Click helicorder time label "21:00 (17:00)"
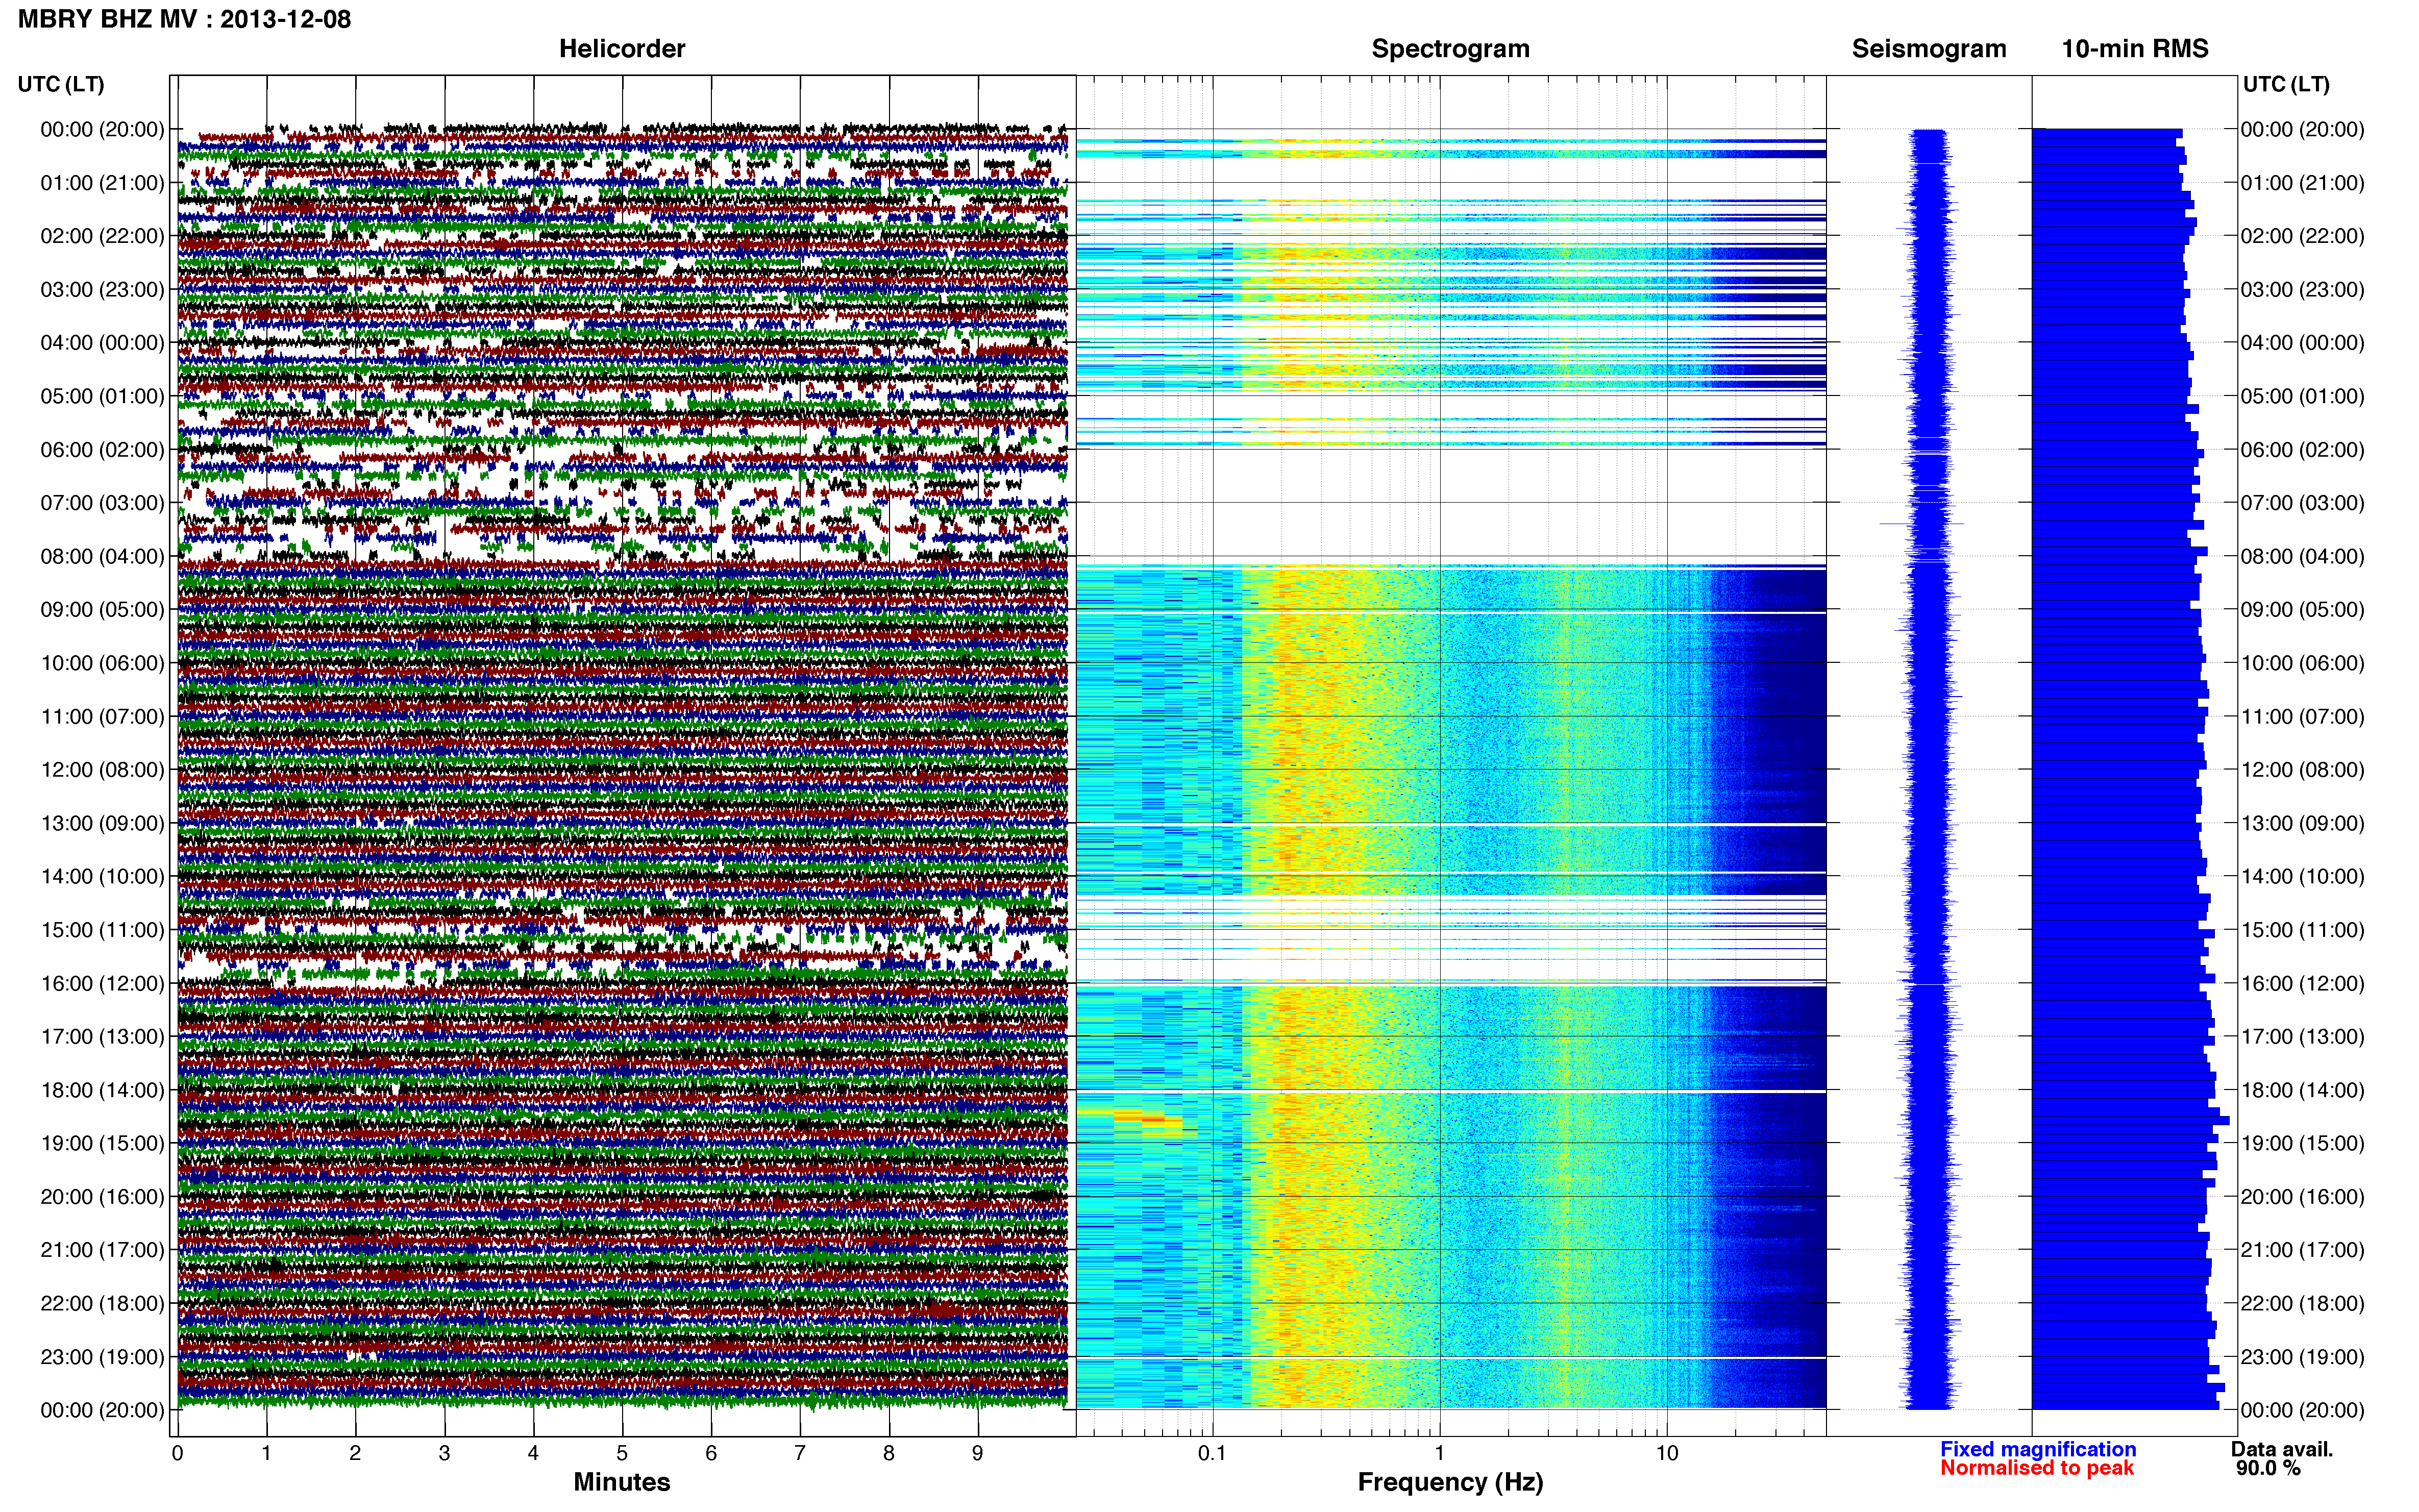Screen dimensions: 2419x1512 [102, 1250]
